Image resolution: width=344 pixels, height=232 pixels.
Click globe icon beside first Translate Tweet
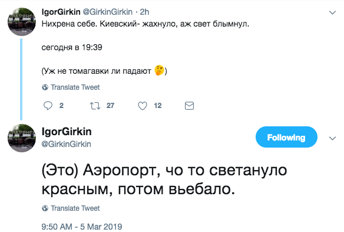(x=45, y=87)
